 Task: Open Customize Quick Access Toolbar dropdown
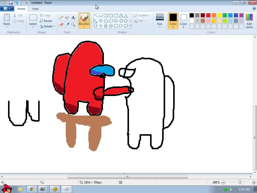pyautogui.click(x=26, y=3)
